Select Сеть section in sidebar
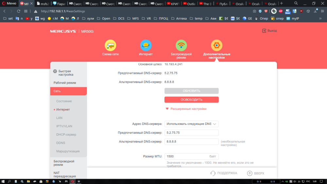The height and width of the screenshot is (184, 327). pyautogui.click(x=68, y=91)
